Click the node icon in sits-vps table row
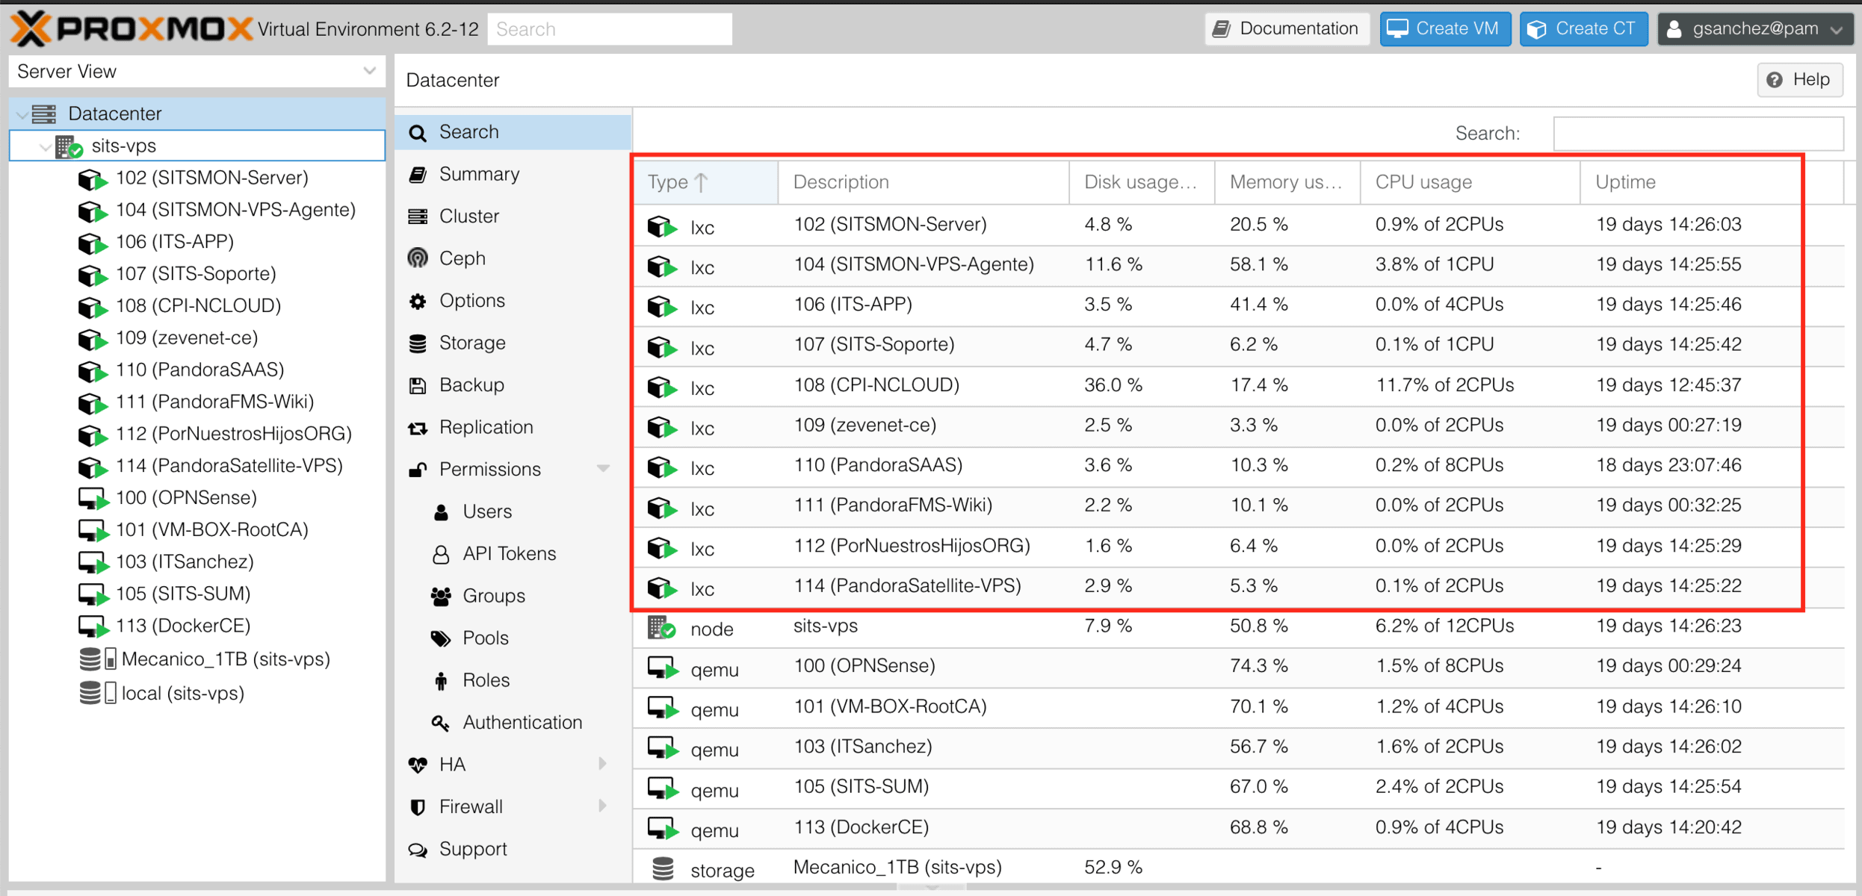 [661, 627]
